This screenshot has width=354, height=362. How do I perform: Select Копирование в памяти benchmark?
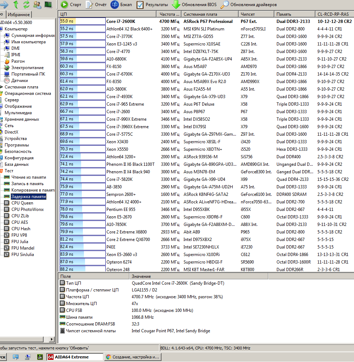tap(30, 190)
